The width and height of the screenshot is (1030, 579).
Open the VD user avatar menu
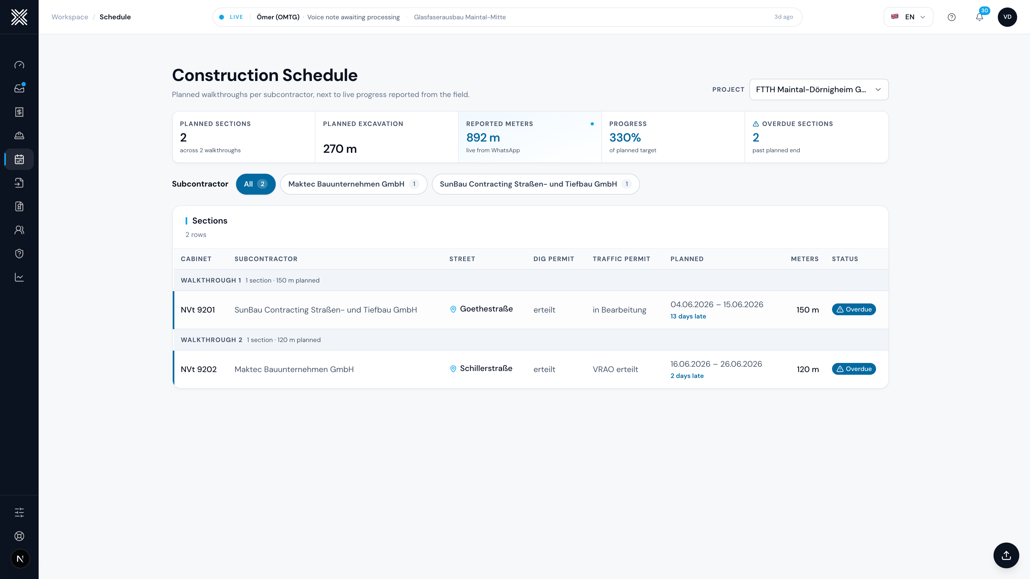tap(1007, 17)
